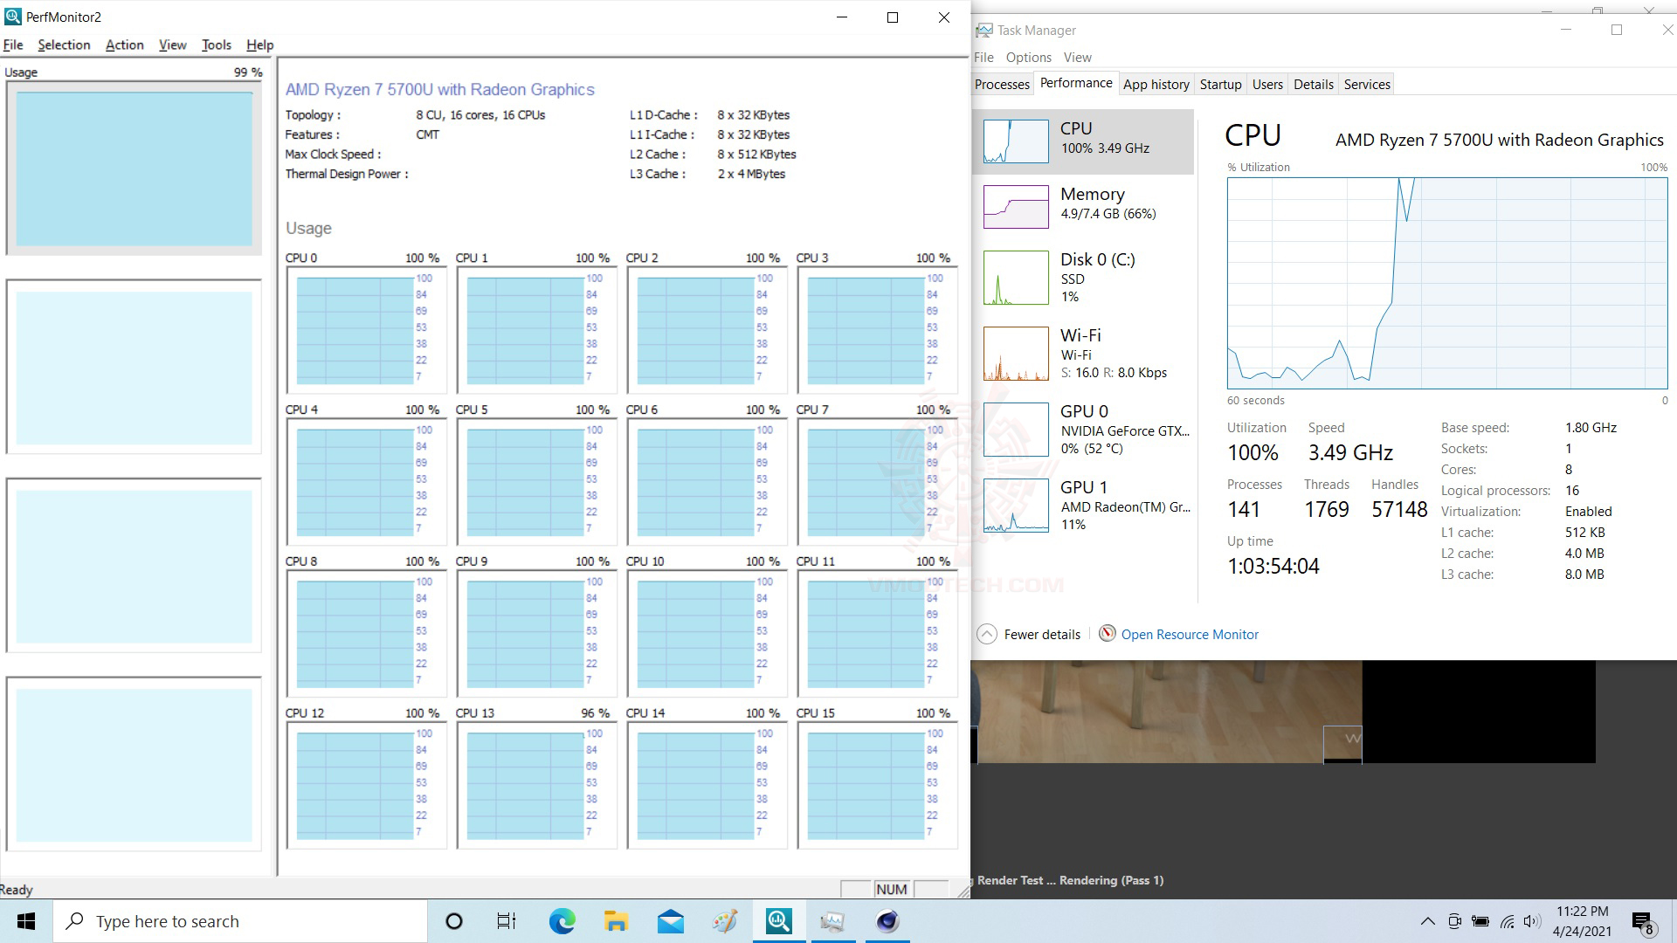Switch to the Details tab
1677x943 pixels.
(x=1313, y=85)
